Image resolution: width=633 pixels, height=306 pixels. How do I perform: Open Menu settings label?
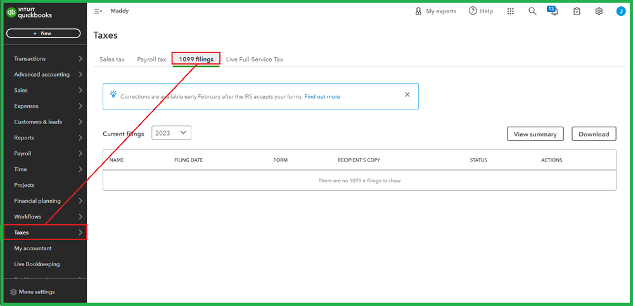click(37, 292)
